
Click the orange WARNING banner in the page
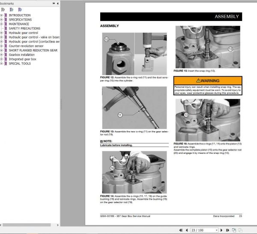[x=208, y=81]
